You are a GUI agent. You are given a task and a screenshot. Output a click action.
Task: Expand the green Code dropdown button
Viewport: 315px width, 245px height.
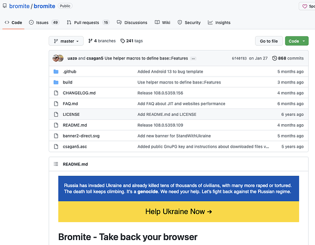297,41
